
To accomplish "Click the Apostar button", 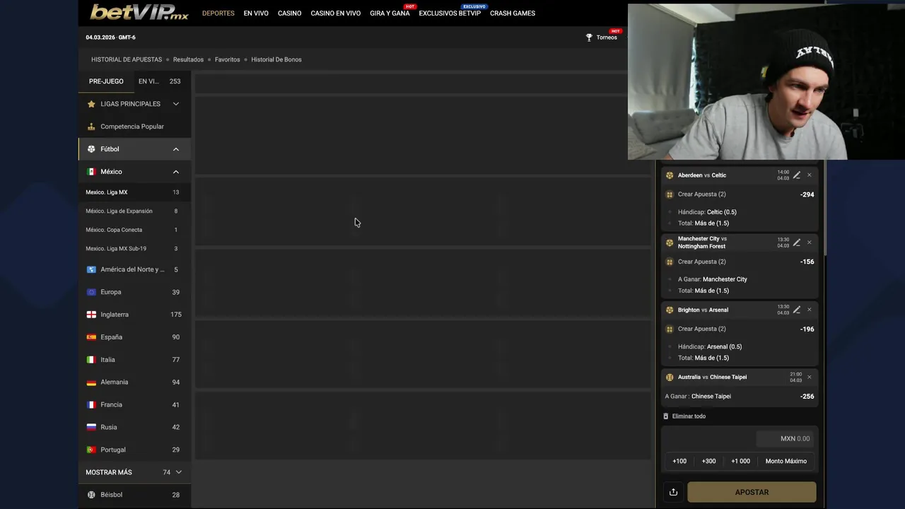I will point(752,492).
